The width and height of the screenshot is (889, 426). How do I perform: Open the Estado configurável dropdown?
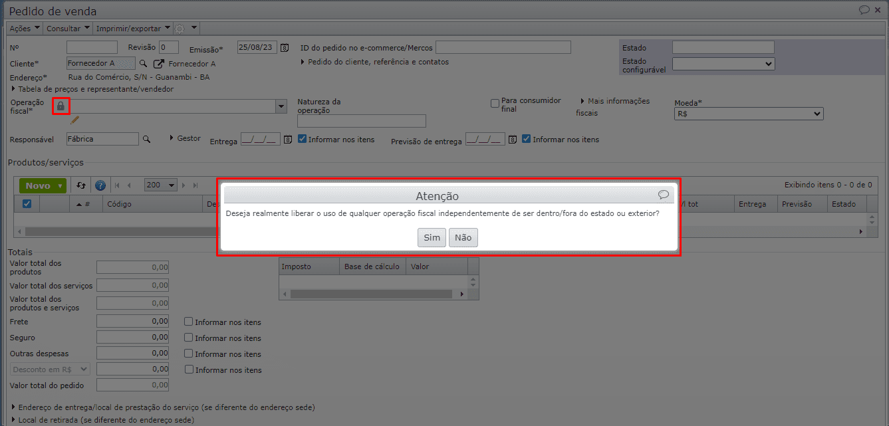723,64
